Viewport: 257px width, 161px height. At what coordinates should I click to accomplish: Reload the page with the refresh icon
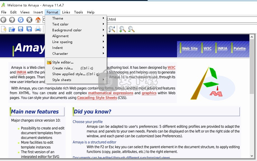tap(21, 20)
